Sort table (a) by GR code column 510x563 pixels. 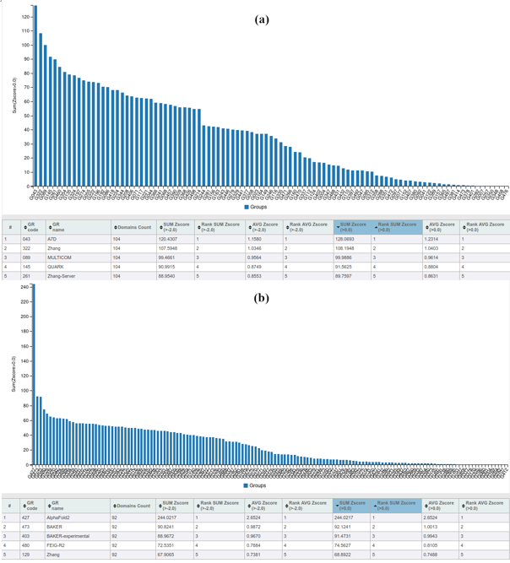(33, 227)
